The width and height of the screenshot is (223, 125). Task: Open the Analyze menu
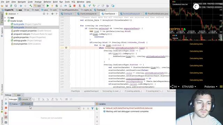pyautogui.click(x=38, y=2)
